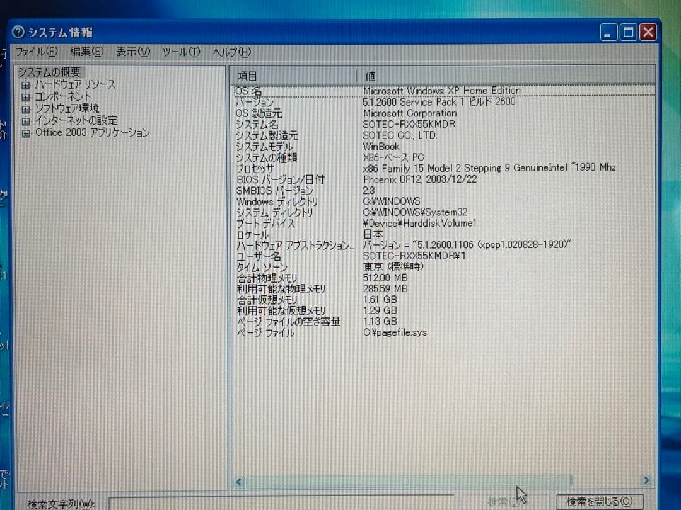Select インターネットの設定 tree item
Screen dimensions: 681x510
tap(76, 120)
